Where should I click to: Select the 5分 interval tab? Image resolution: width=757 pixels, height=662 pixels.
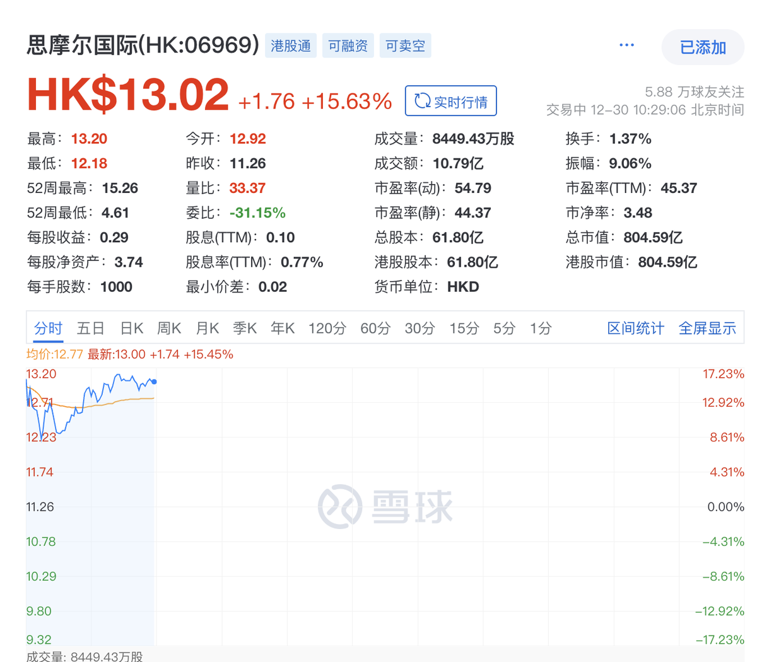click(505, 328)
